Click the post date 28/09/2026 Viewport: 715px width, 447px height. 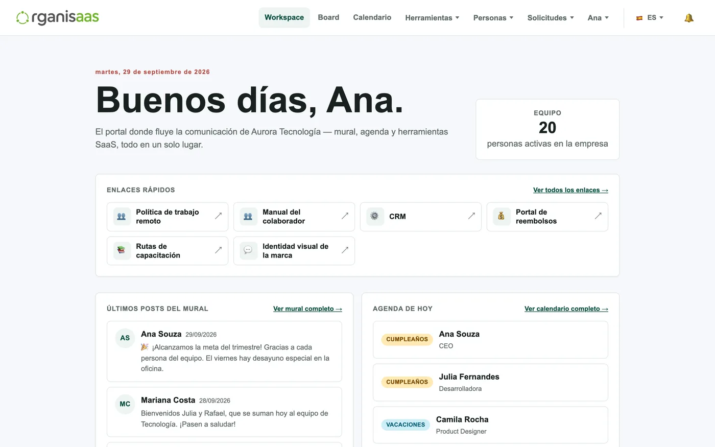tap(214, 401)
